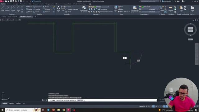The width and height of the screenshot is (199, 112).
Task: Activate the Espelhar tool
Action: click(x=37, y=9)
